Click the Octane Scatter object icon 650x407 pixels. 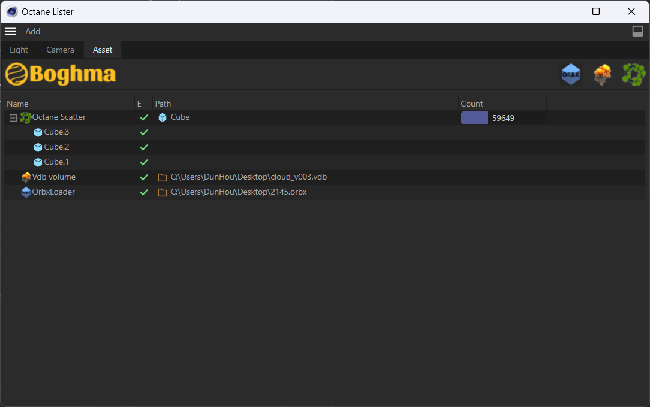26,117
